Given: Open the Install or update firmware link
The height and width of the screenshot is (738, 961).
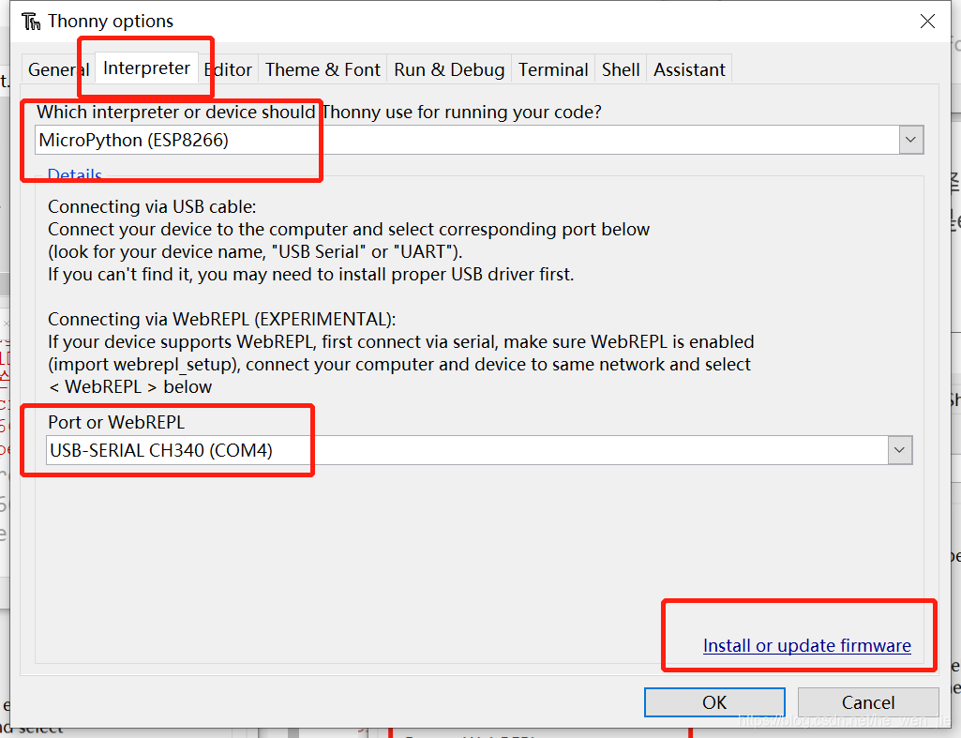Looking at the screenshot, I should 806,645.
